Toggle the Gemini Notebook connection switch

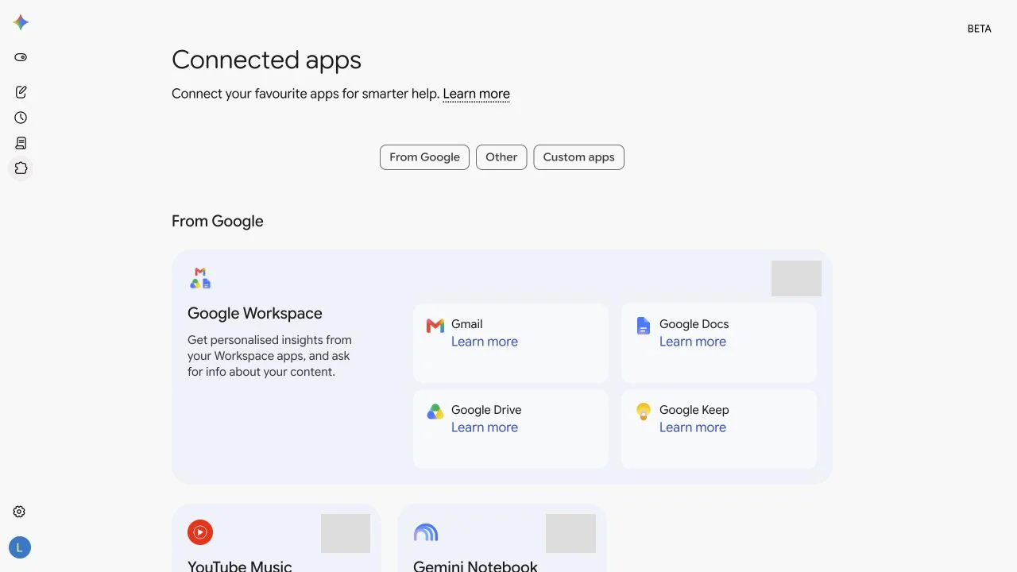pos(570,533)
